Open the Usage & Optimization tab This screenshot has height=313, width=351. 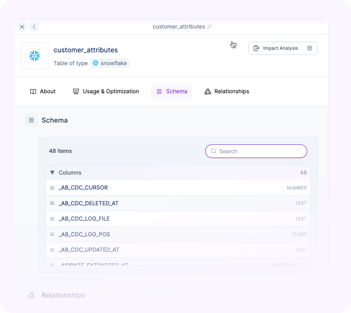click(106, 92)
